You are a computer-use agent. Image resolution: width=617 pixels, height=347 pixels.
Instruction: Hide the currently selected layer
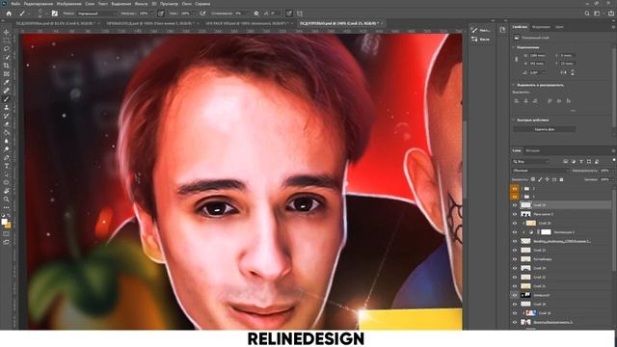(515, 205)
